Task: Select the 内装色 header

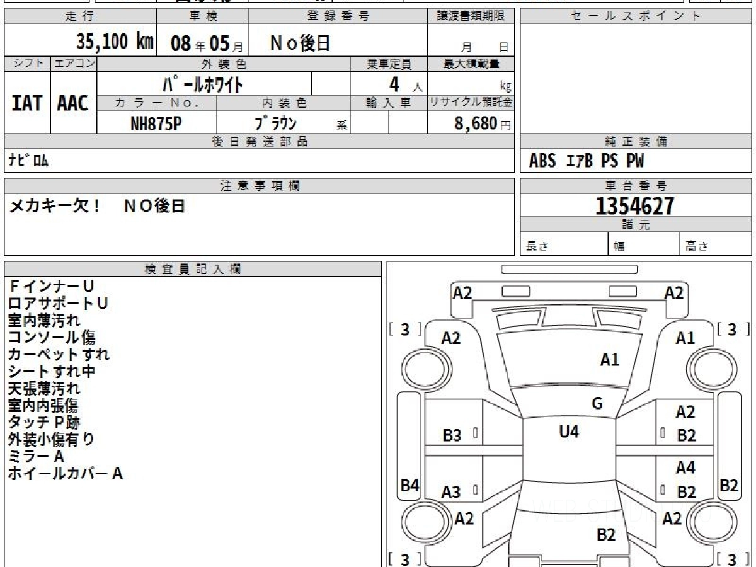Action: [283, 103]
